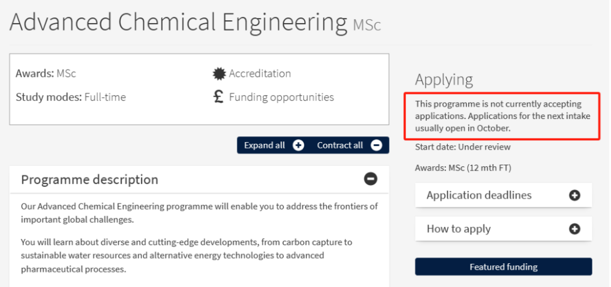Screen dimensions: 611x287
Task: Click the Awards: MSc (12 mth FT) line
Action: tap(463, 168)
